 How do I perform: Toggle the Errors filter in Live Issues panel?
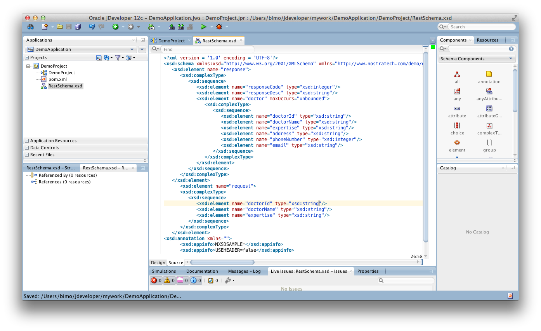[x=156, y=280]
